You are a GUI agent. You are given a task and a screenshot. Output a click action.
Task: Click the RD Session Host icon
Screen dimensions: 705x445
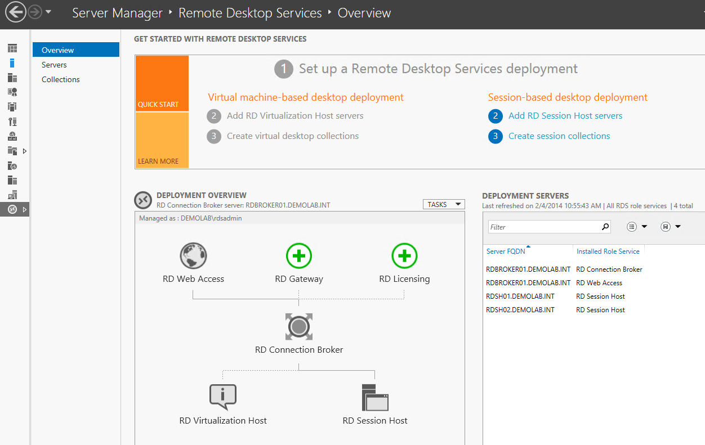click(x=375, y=398)
